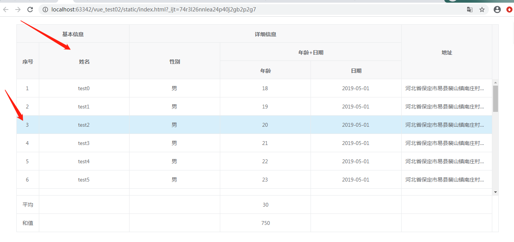This screenshot has width=514, height=242.
Task: Click the 地址 column header
Action: [x=447, y=52]
